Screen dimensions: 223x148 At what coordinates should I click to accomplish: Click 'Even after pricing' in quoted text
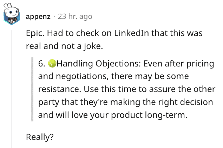tap(179, 64)
